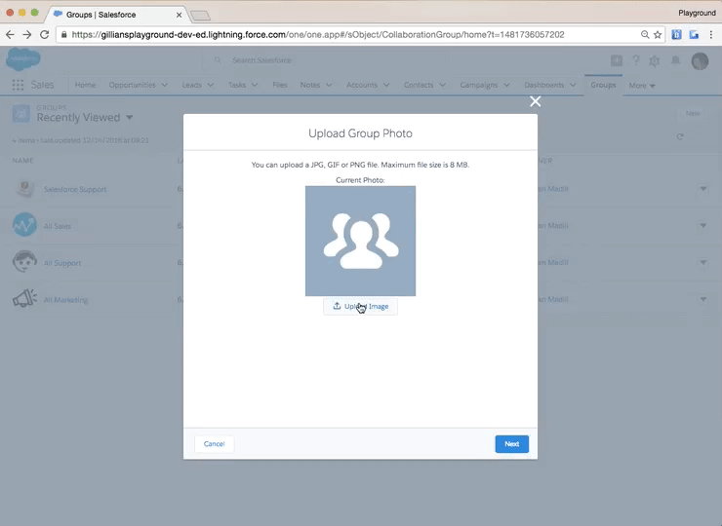Open the Contacts tab
Viewport: 722px width, 526px height.
[x=419, y=85]
